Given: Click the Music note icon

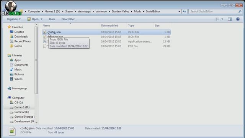Looking at the screenshot, I should coord(11,69).
